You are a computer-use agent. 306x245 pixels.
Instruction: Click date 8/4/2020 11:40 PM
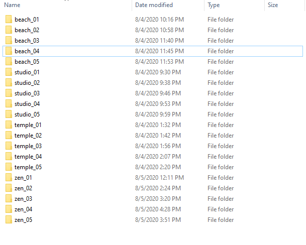click(159, 41)
